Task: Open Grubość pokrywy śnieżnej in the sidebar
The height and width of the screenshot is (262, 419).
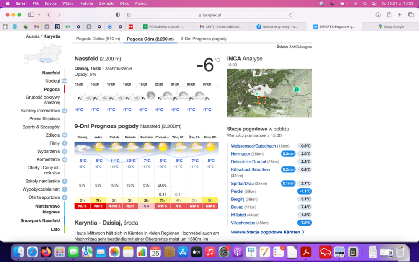Action: (x=43, y=100)
